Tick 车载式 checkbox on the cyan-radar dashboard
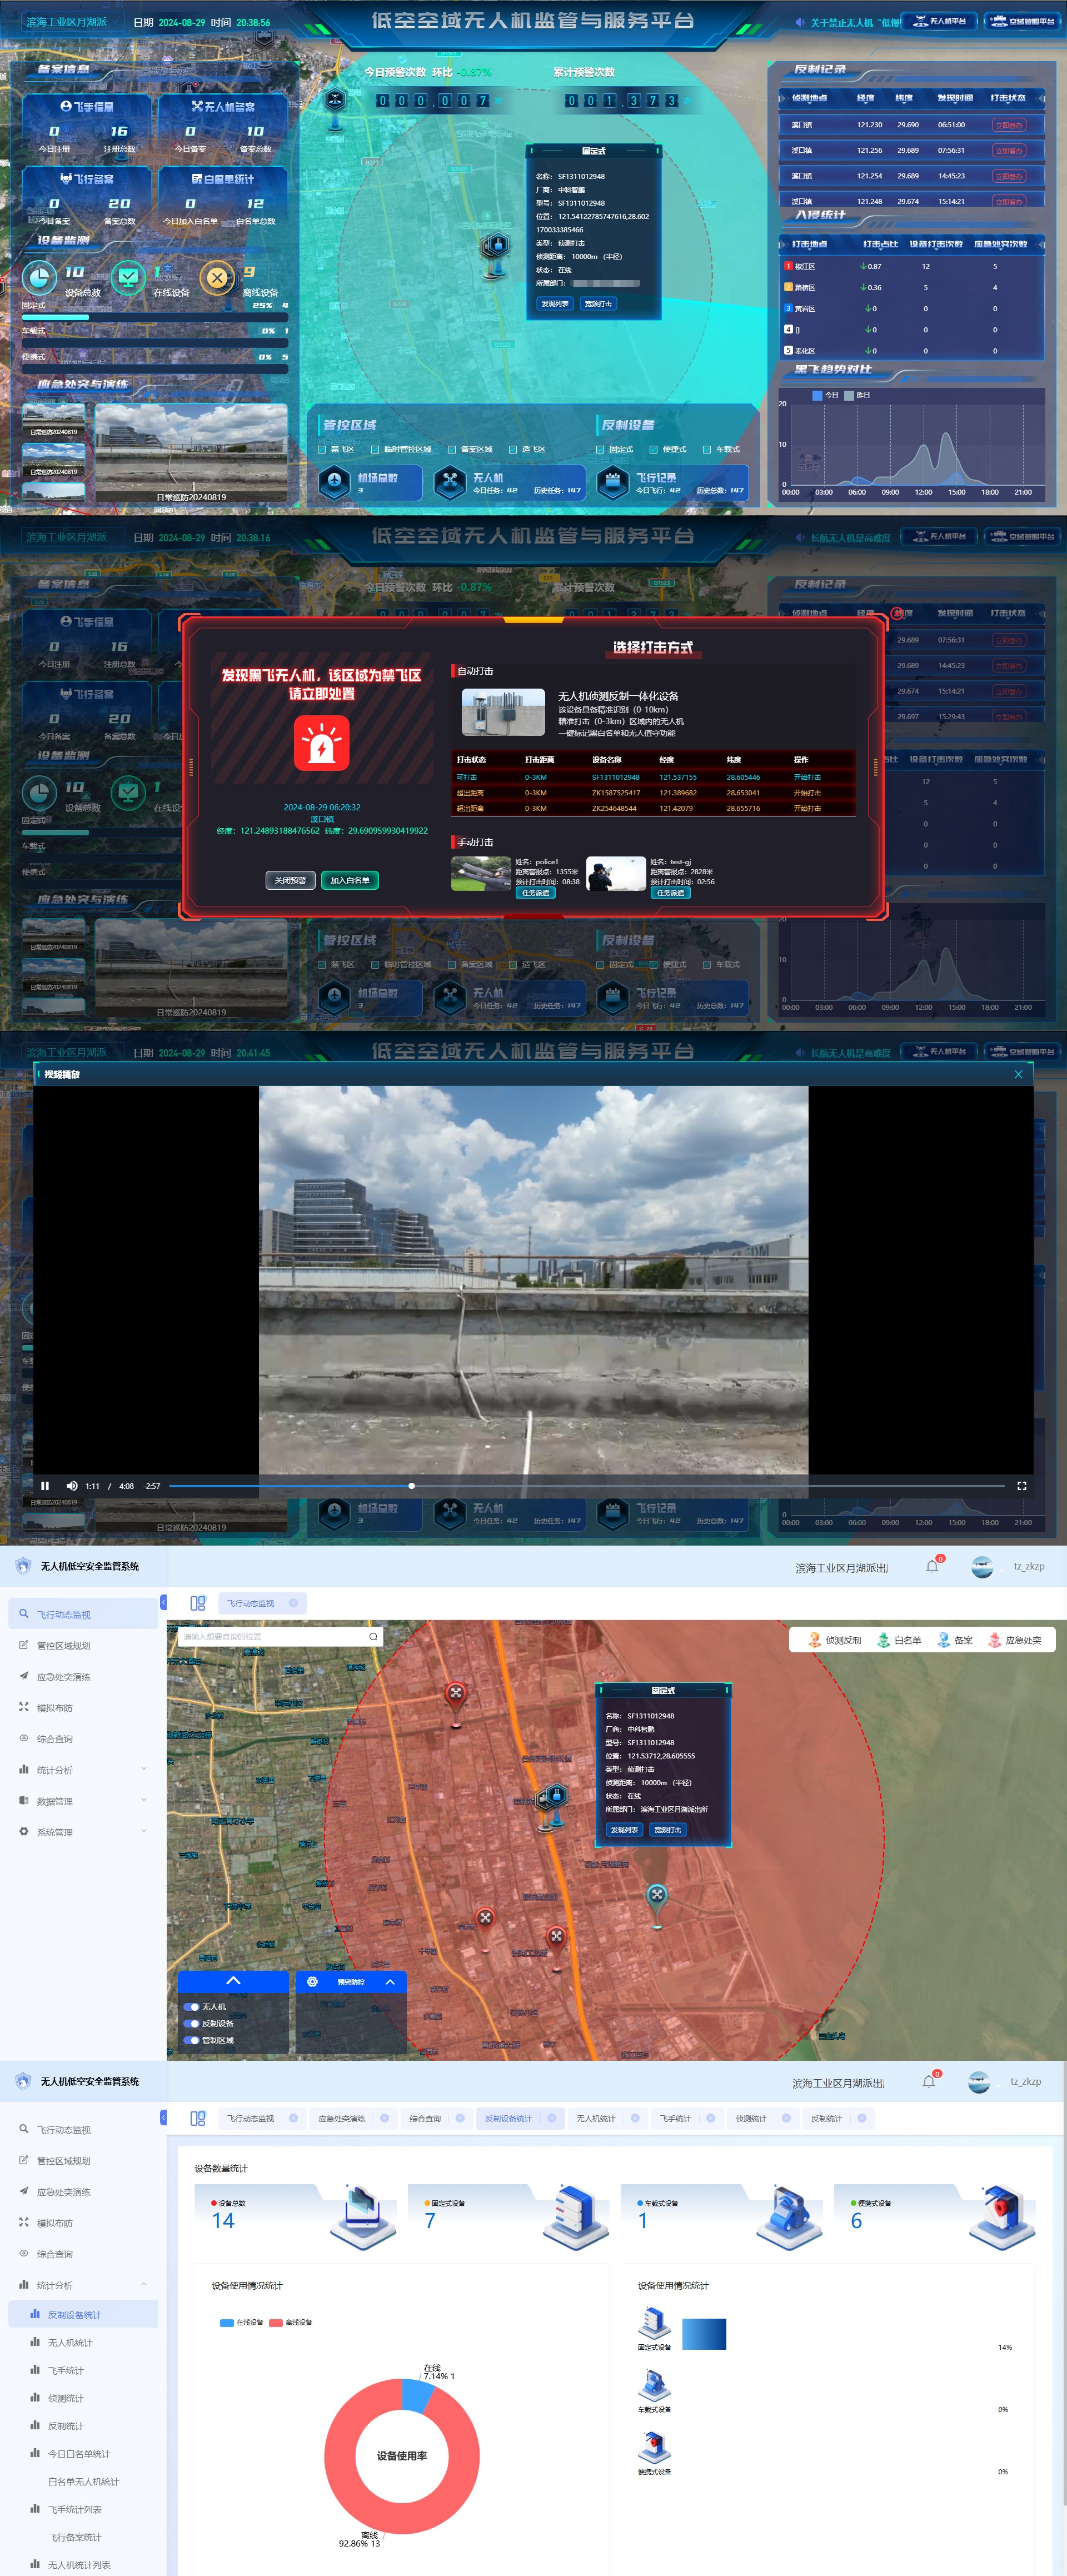The width and height of the screenshot is (1067, 2576). (707, 450)
